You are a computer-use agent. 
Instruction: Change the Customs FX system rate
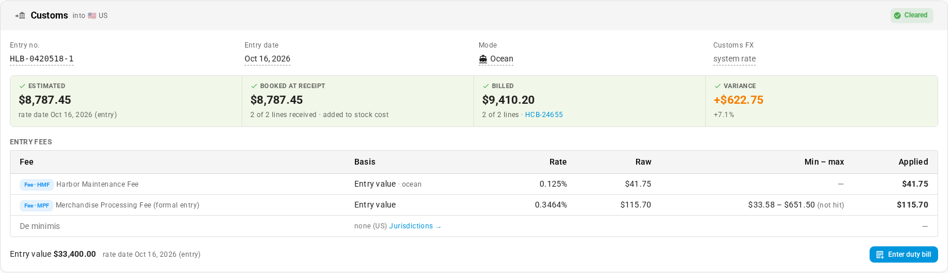click(x=734, y=59)
